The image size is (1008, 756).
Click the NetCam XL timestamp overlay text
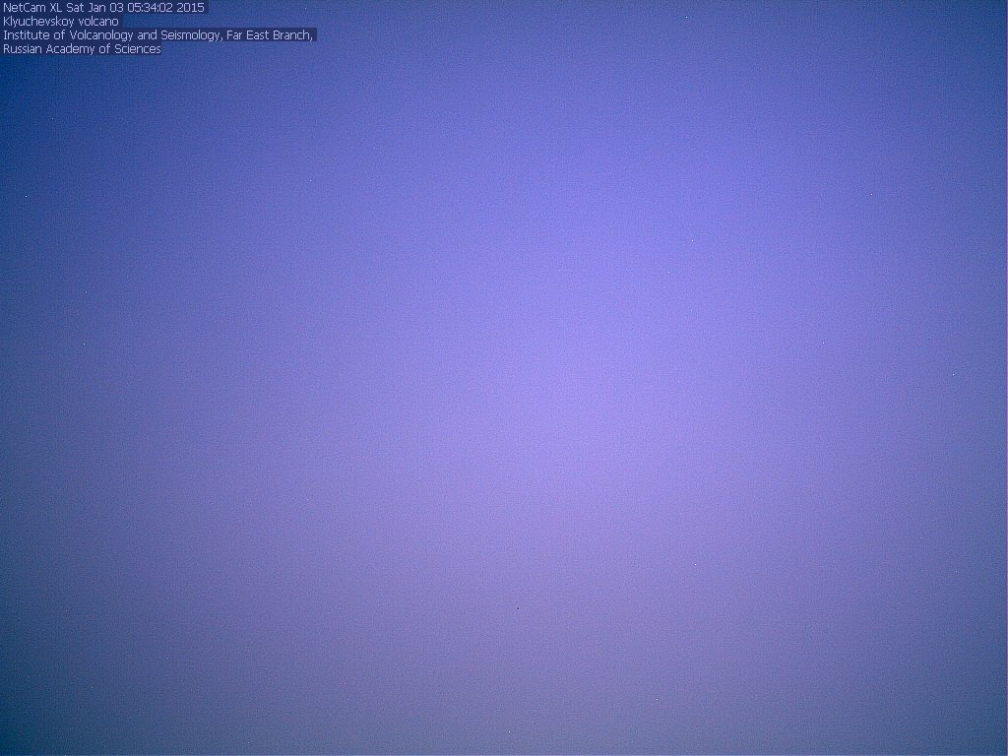click(103, 8)
